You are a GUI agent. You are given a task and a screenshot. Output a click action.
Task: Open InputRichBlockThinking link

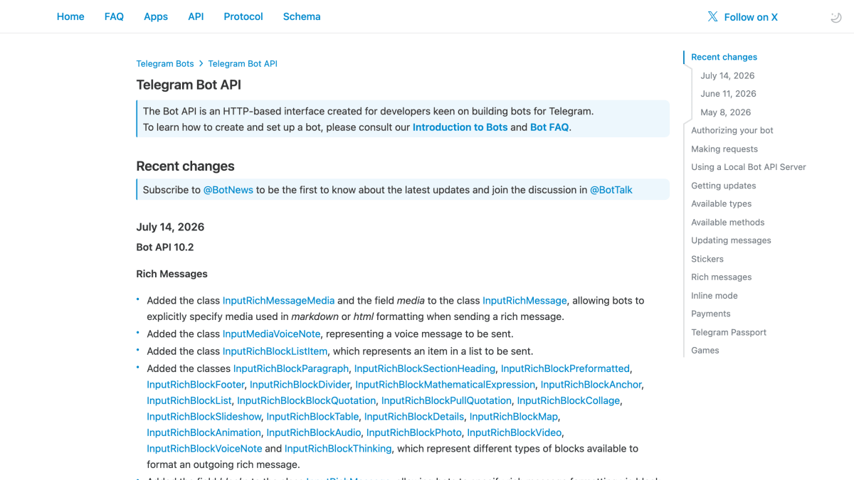[338, 449]
